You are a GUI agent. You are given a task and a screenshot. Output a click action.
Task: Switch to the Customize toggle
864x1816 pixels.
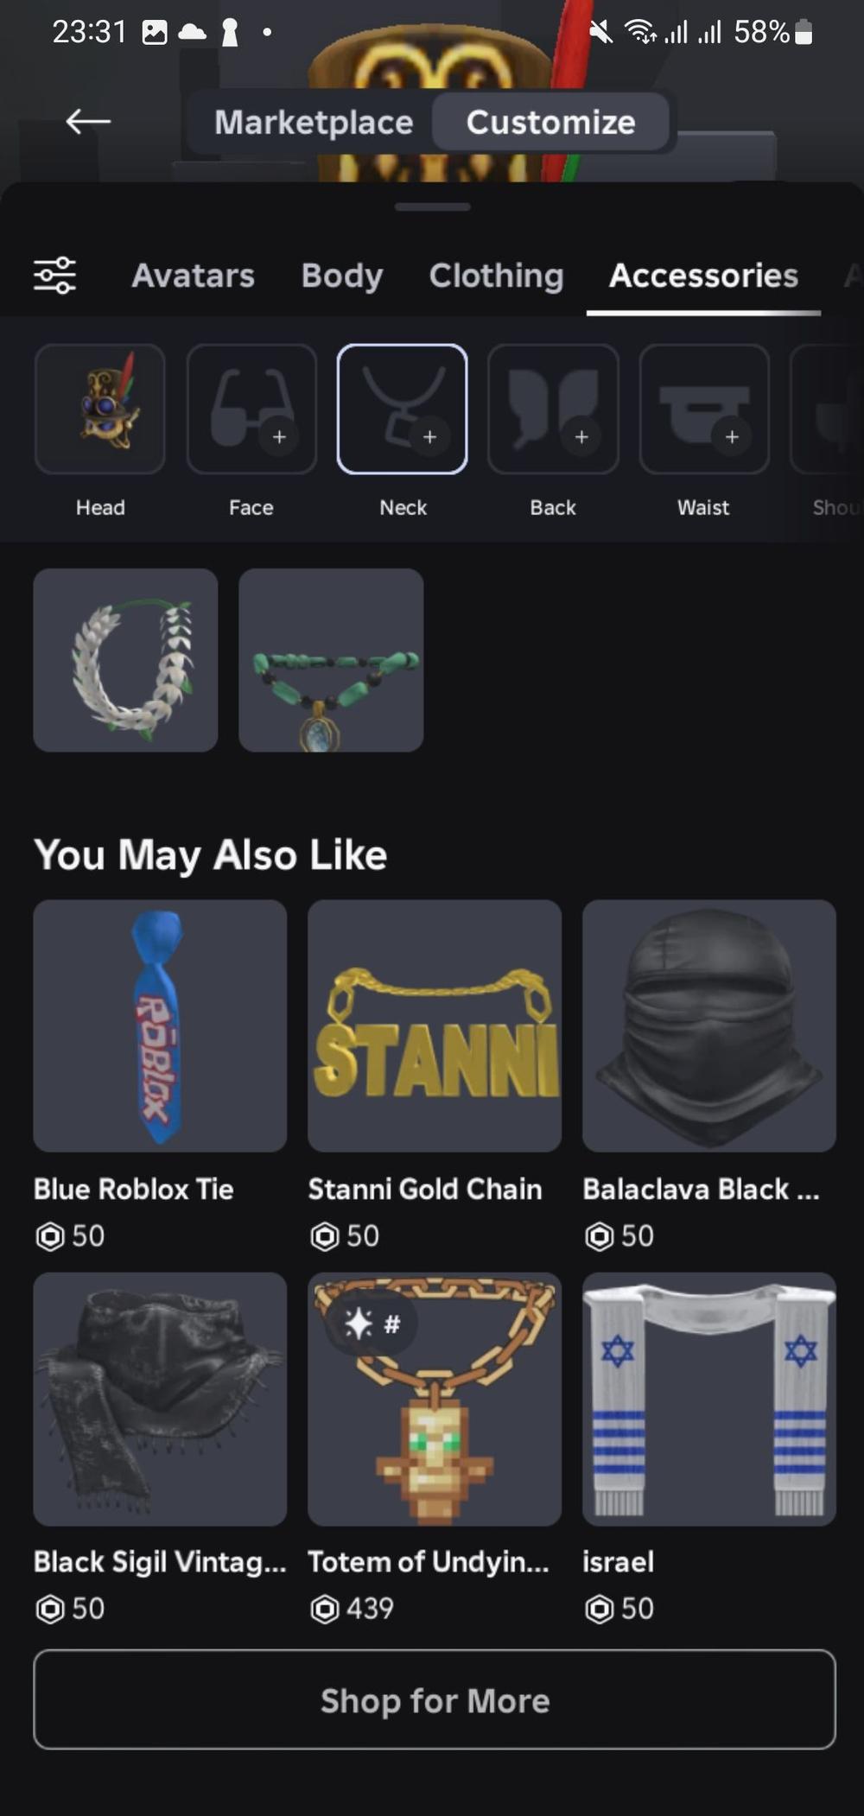pyautogui.click(x=551, y=122)
